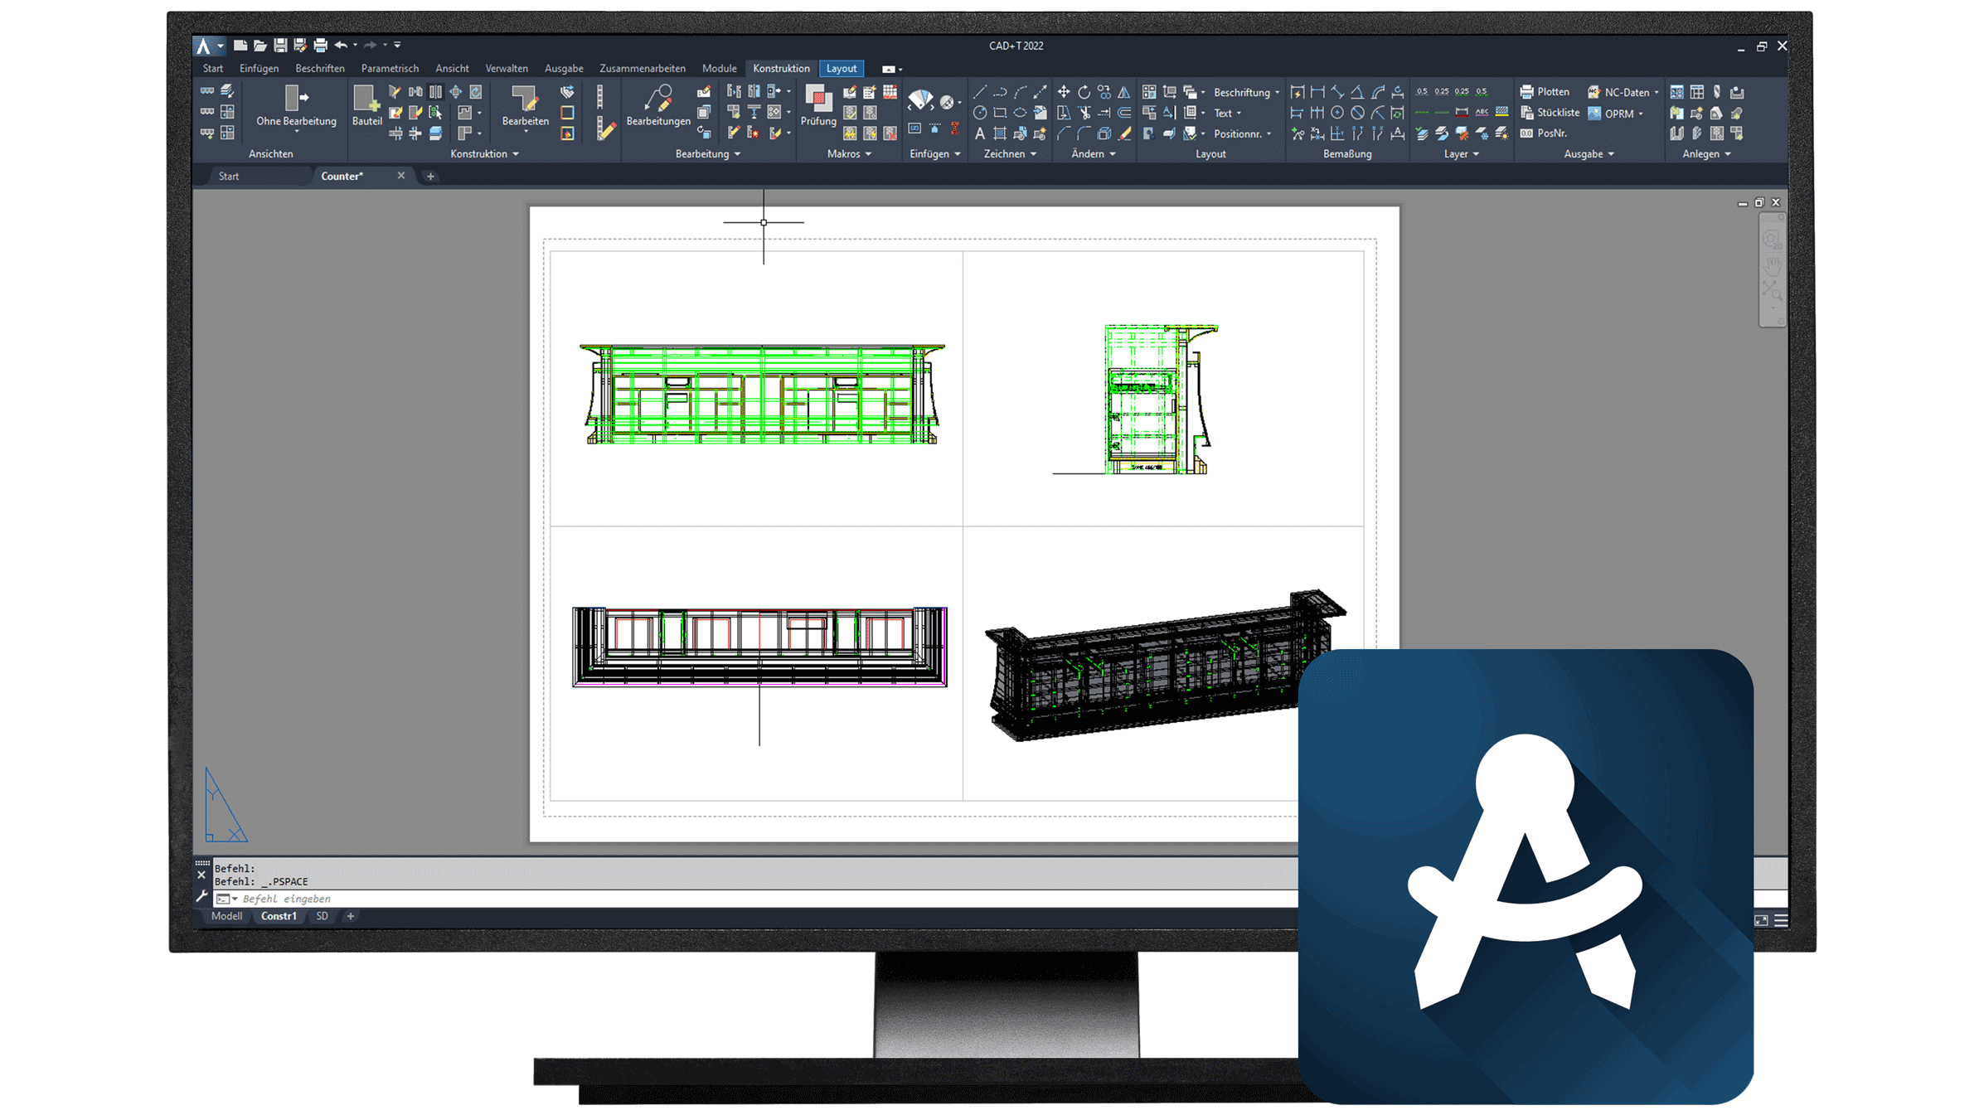Toggle the ribbon minimize button beside Layout tab
Image resolution: width=1984 pixels, height=1115 pixels.
pos(888,69)
